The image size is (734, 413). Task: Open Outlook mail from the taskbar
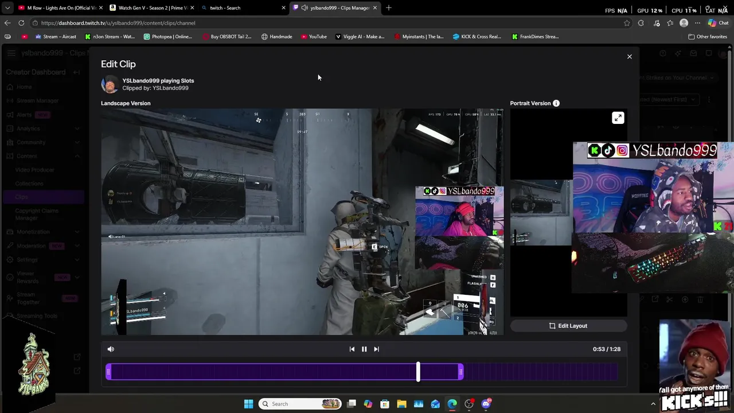click(x=435, y=404)
